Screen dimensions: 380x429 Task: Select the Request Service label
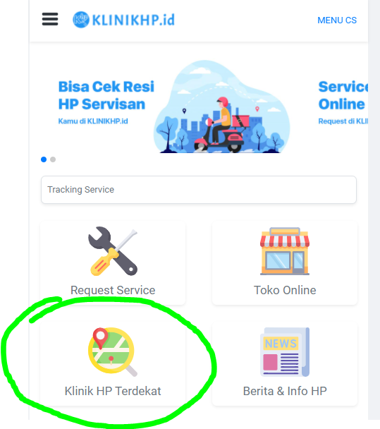click(x=113, y=290)
